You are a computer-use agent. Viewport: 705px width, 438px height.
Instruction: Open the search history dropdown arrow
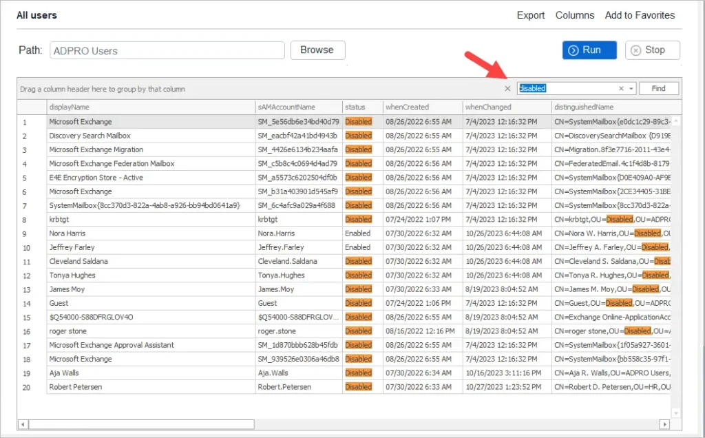[631, 89]
